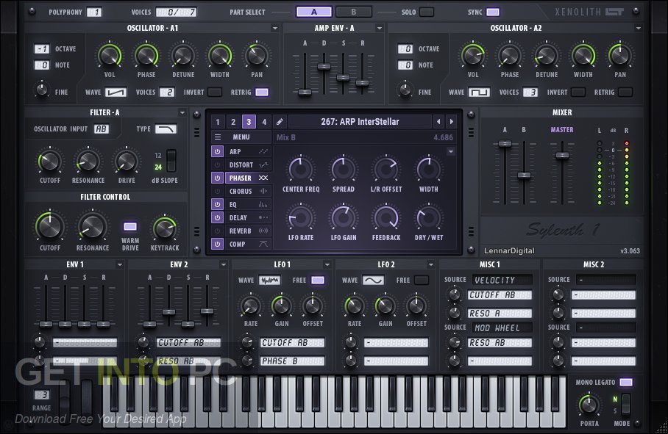Toggle WARM DRIVE switch
This screenshot has height=434, width=668.
130,226
